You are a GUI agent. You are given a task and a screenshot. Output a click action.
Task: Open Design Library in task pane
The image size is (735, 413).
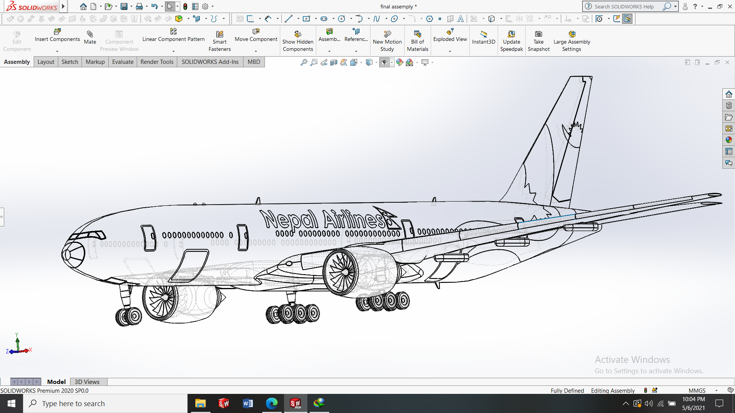tap(728, 106)
